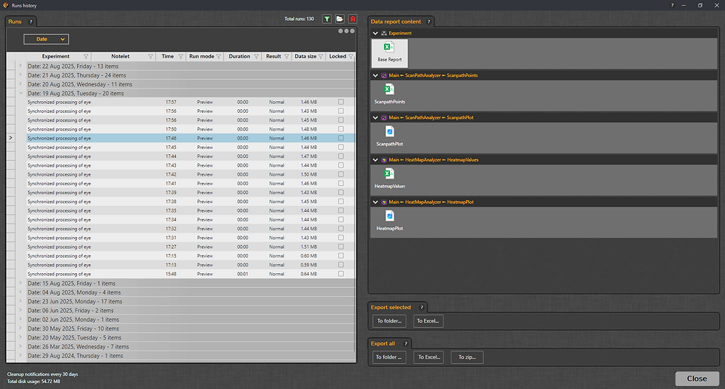
Task: Toggle Locked checkbox for the 17:57 run
Action: click(x=341, y=102)
